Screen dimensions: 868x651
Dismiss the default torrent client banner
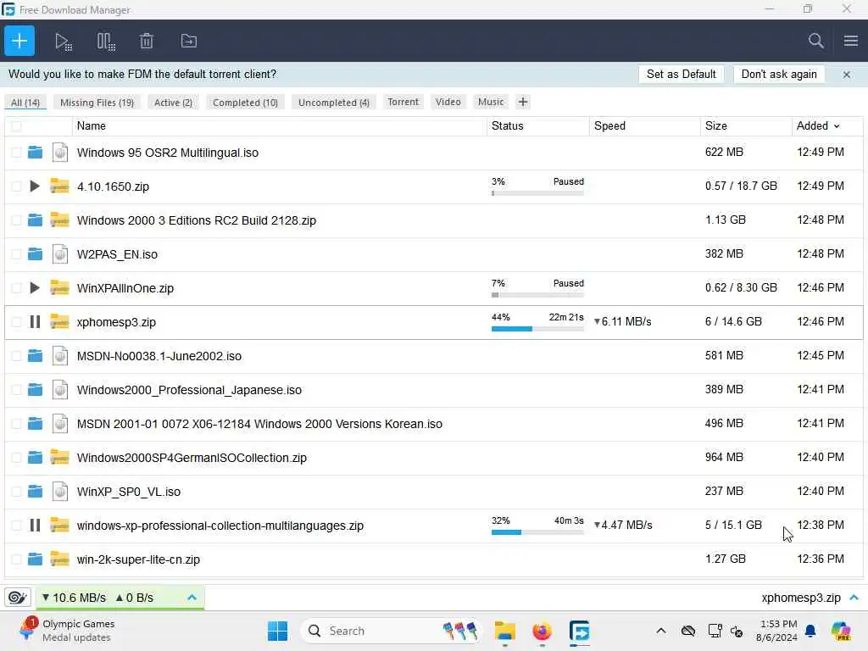point(847,75)
